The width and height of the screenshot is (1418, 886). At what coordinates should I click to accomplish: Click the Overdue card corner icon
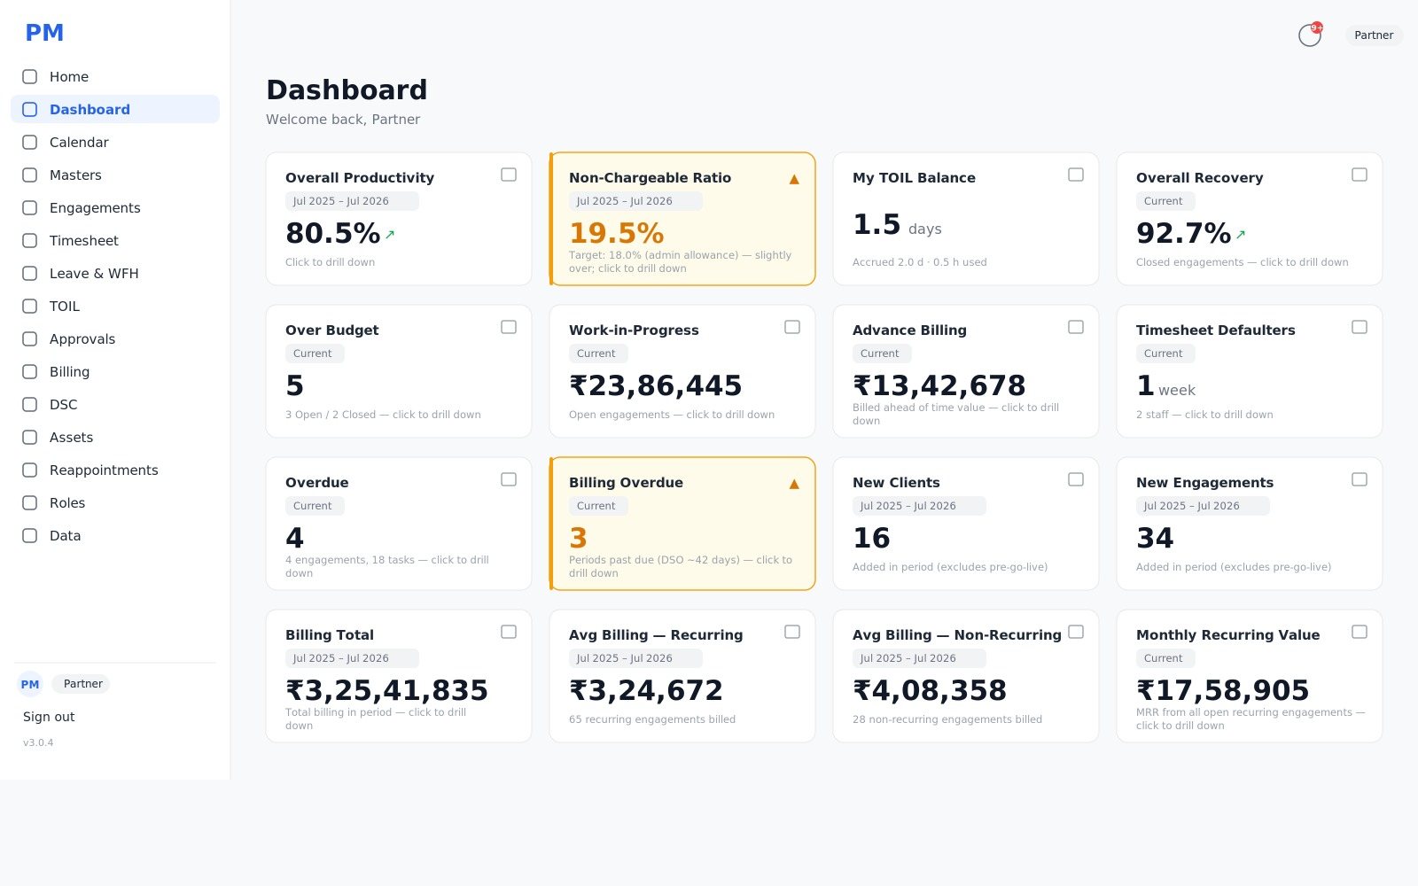[509, 479]
